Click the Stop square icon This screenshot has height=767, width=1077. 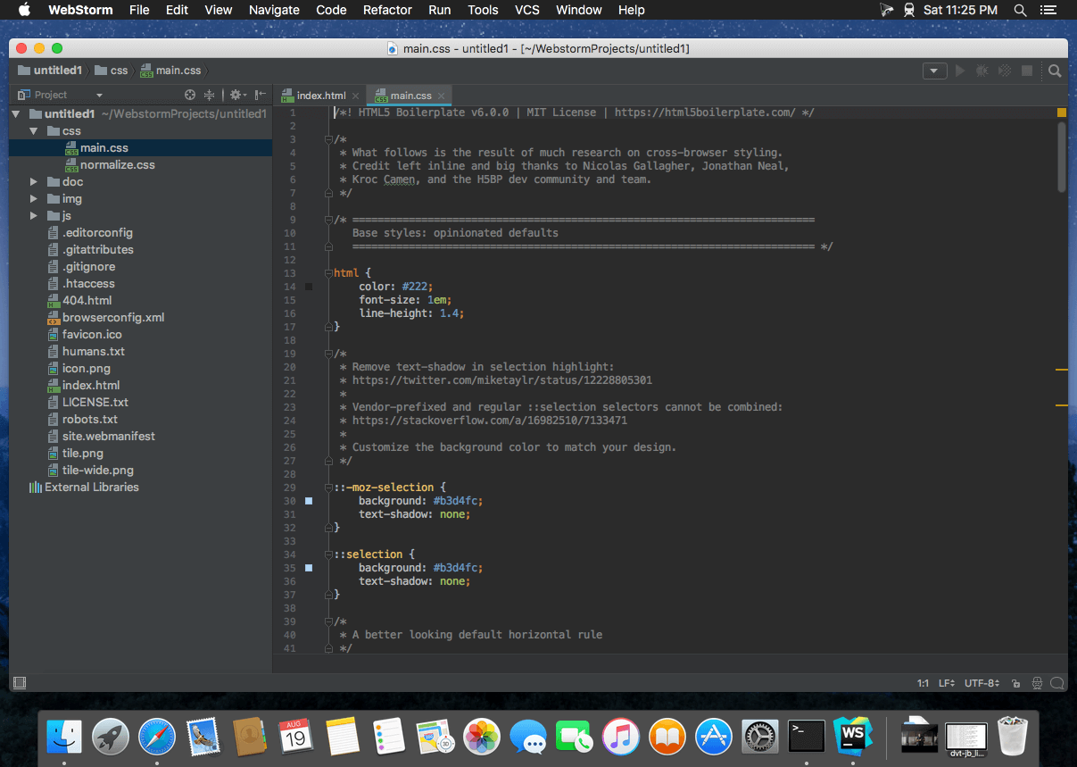tap(1027, 71)
